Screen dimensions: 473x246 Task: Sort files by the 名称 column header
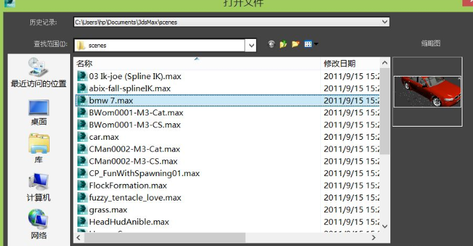pos(85,64)
